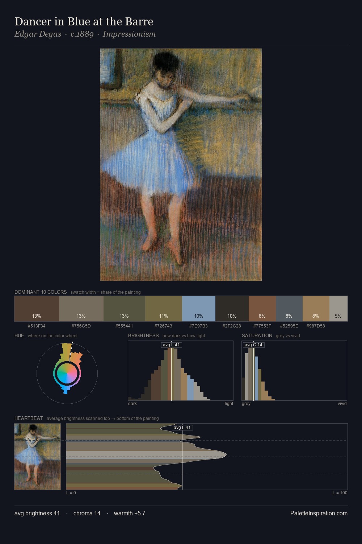Click the HUE section heading
Viewport: 362px width, 544px height.
[19, 335]
